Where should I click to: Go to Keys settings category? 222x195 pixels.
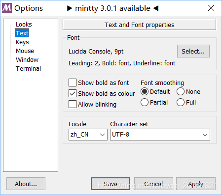(x=22, y=42)
